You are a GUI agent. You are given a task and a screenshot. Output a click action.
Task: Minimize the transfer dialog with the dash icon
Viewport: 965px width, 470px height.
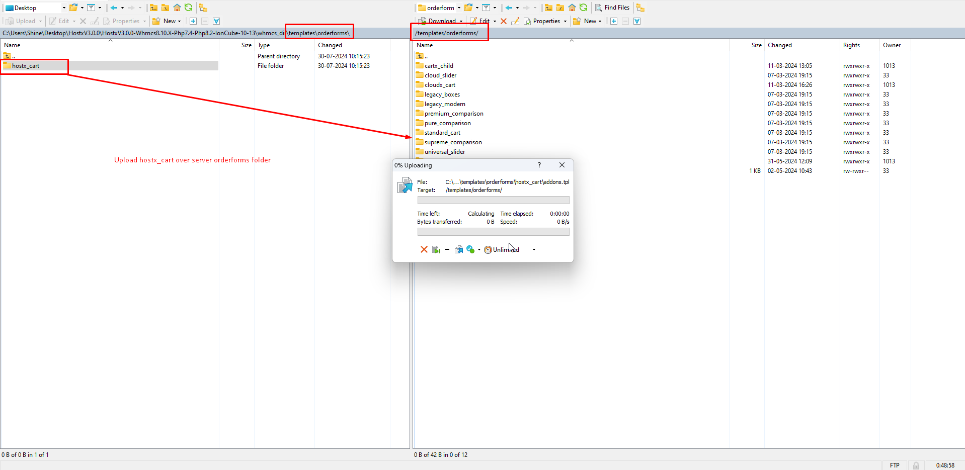point(447,250)
